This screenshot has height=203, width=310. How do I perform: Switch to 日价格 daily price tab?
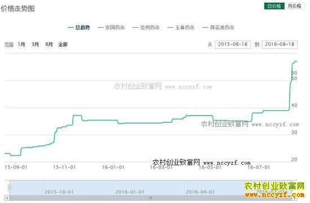[274, 6]
